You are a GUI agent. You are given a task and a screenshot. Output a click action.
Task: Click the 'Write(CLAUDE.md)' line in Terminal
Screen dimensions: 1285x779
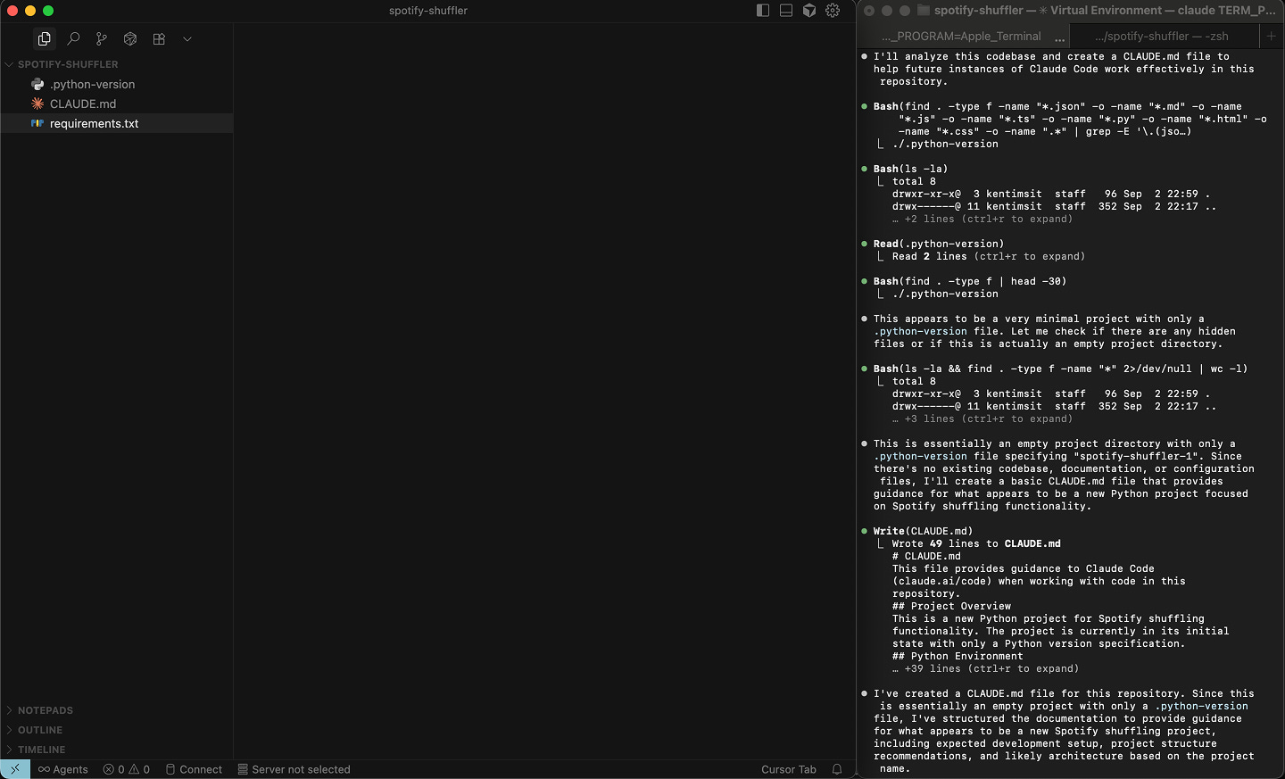[923, 531]
